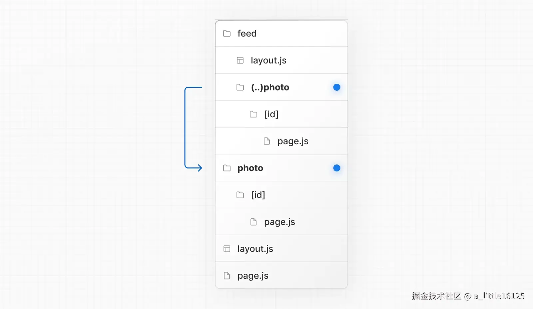This screenshot has height=309, width=533.
Task: Click the root-level layout.js layout icon
Action: pos(227,249)
